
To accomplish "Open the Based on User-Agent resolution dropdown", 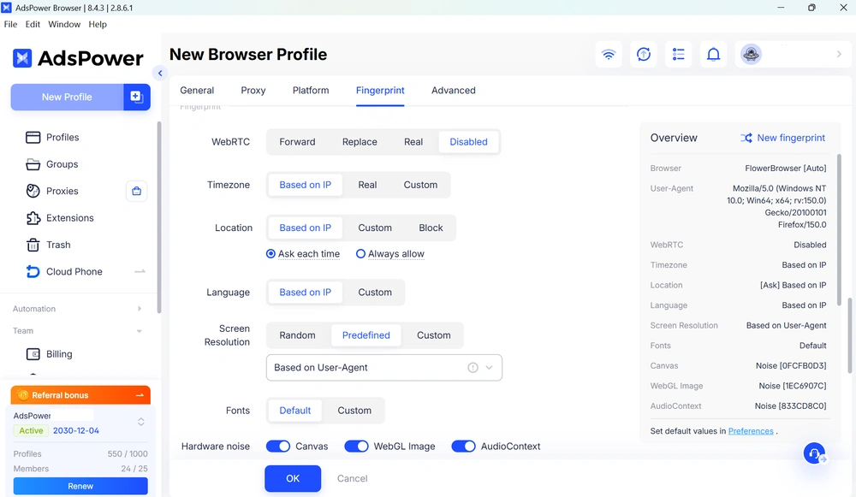I will [383, 368].
